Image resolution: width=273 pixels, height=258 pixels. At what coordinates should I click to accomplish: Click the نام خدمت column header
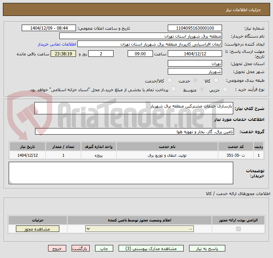(167, 147)
